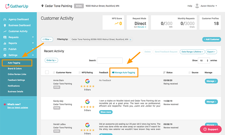
Task: Expand the Requests menu arrow
Action: 33,37
